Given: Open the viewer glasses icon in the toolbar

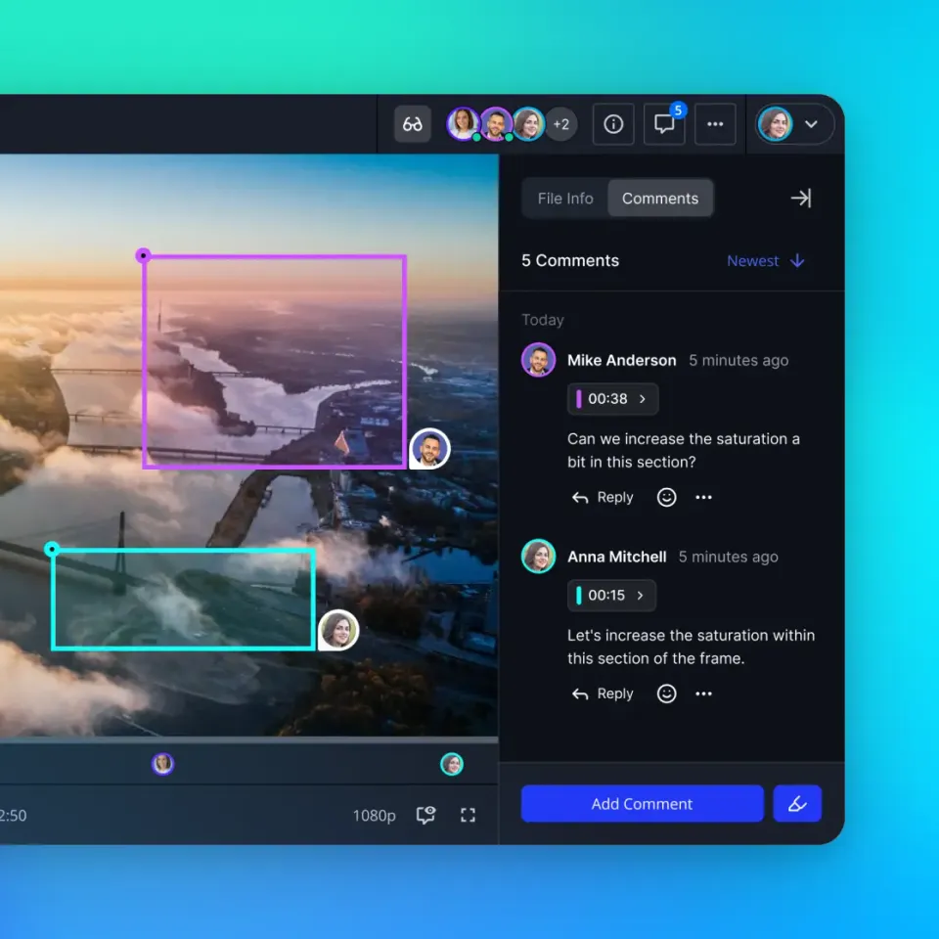Looking at the screenshot, I should pyautogui.click(x=412, y=123).
